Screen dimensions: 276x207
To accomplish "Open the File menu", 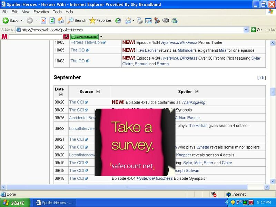I will pos(5,12).
